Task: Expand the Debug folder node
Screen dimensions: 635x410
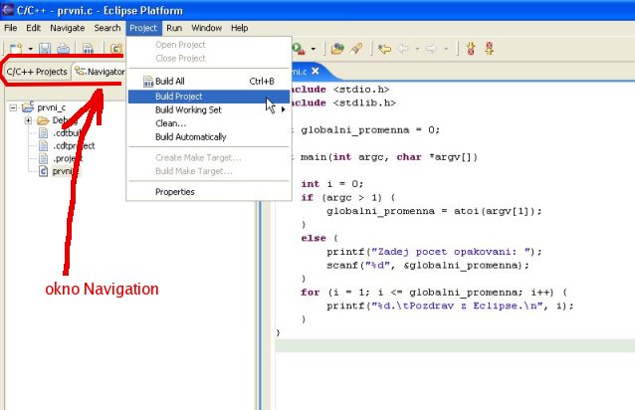Action: click(x=28, y=120)
